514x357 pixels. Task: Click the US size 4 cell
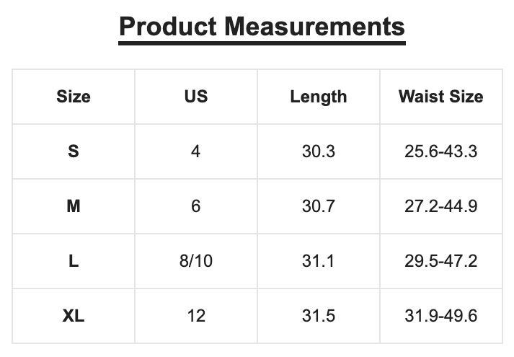(195, 151)
